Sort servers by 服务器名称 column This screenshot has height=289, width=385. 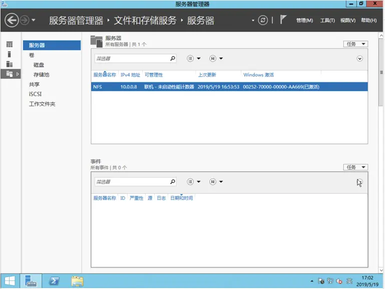[x=105, y=75]
